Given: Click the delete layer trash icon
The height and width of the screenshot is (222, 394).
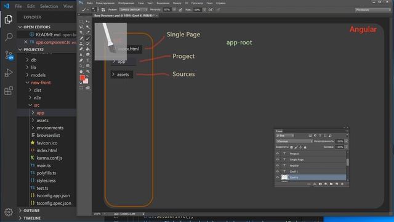Looking at the screenshot, I should tap(342, 184).
